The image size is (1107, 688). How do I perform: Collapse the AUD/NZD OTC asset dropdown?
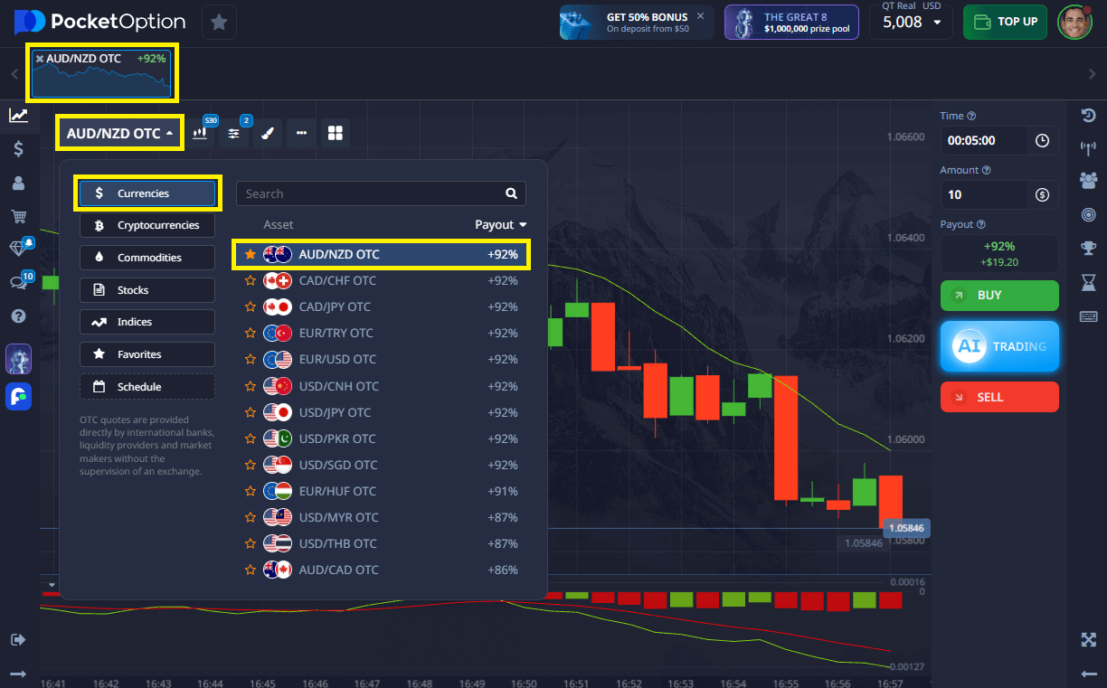(119, 133)
